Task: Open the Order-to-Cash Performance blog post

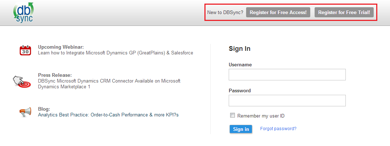Action: pyautogui.click(x=108, y=115)
